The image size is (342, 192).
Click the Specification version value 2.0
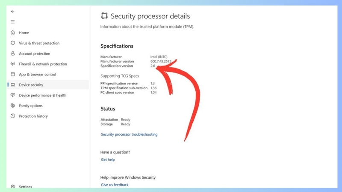pyautogui.click(x=153, y=66)
